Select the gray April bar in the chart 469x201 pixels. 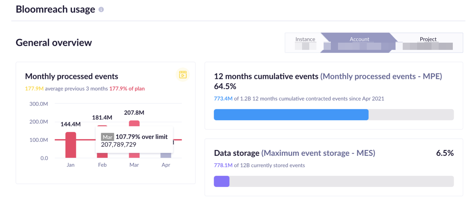tap(166, 155)
